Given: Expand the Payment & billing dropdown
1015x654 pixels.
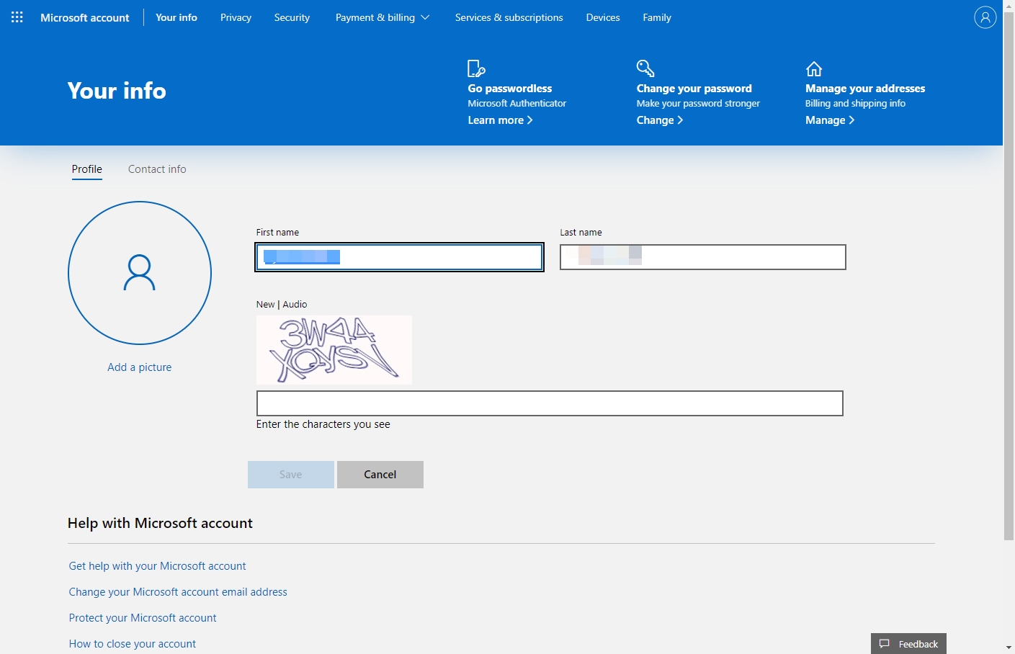Looking at the screenshot, I should pyautogui.click(x=383, y=17).
